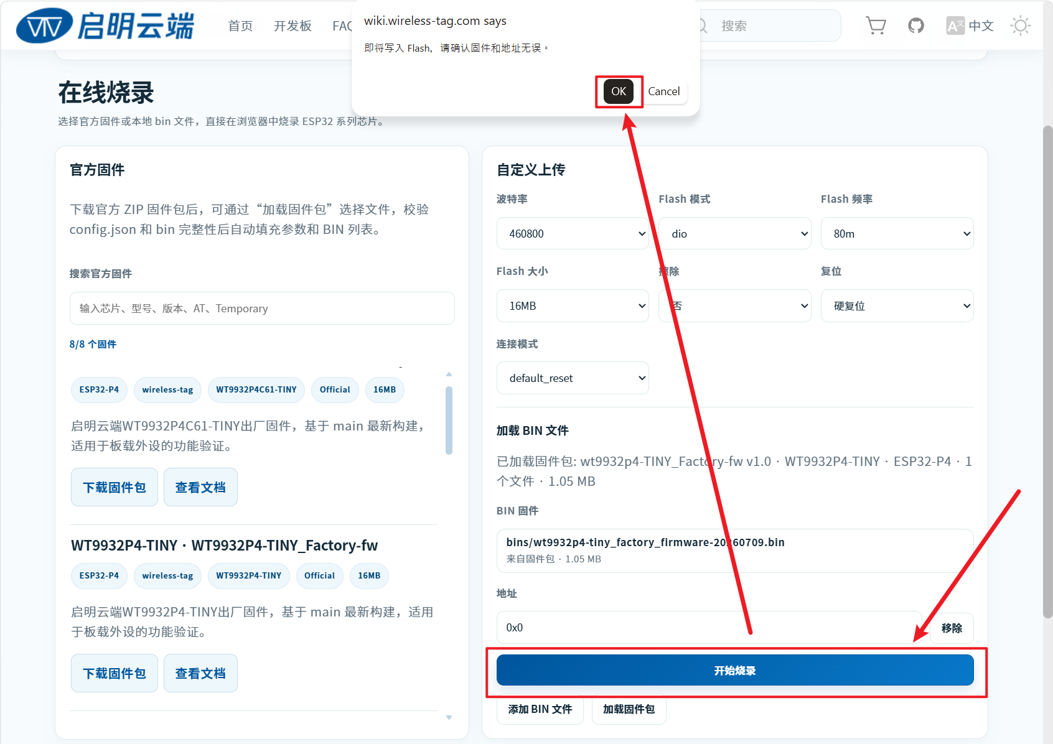Click the 添加 BIN 文件 button

point(540,709)
